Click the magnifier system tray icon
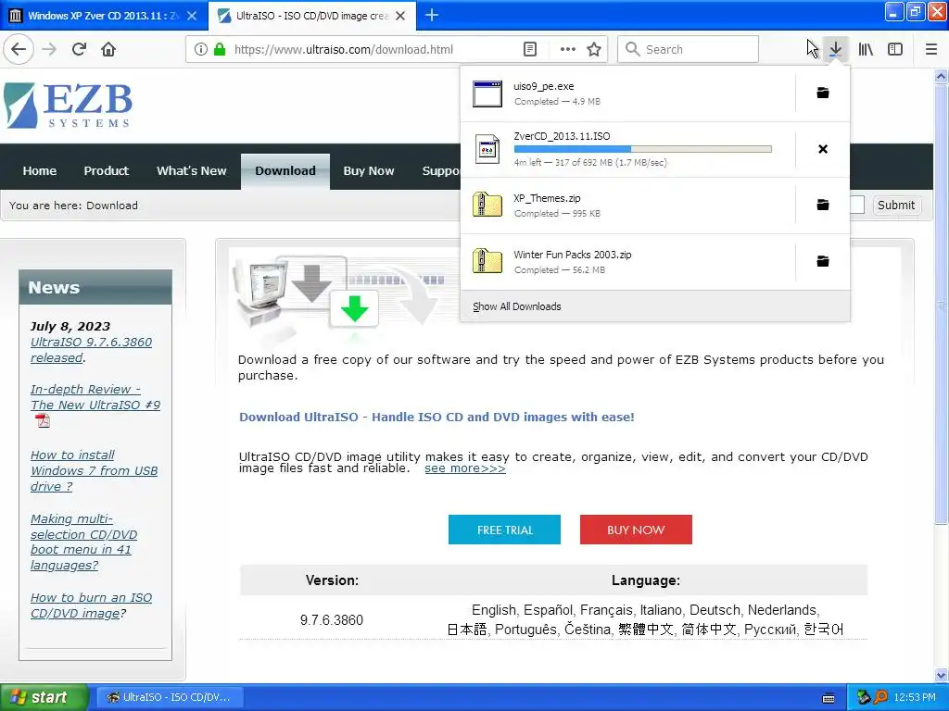The width and height of the screenshot is (949, 711). pyautogui.click(x=880, y=697)
